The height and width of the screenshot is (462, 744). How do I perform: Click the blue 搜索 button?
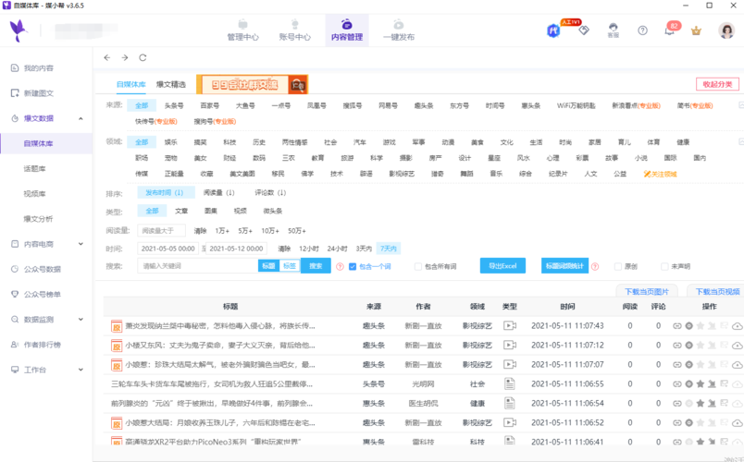316,266
